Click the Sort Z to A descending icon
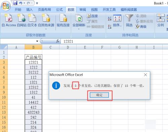 110,27
